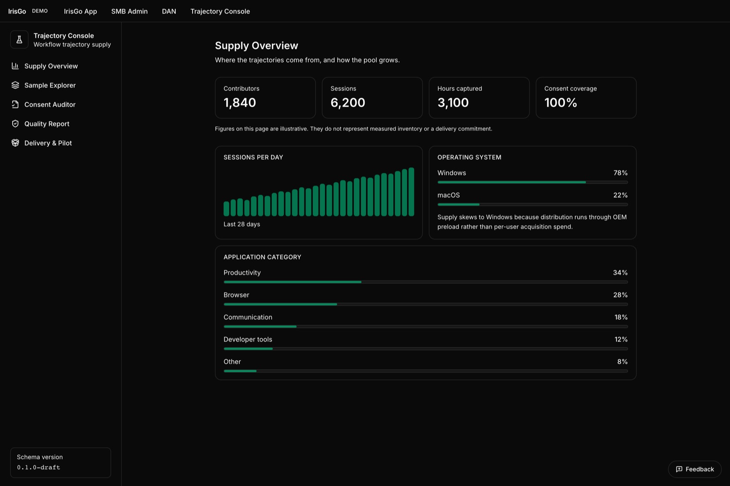This screenshot has height=486, width=730.
Task: Click the IrisGo logo text
Action: tap(17, 11)
